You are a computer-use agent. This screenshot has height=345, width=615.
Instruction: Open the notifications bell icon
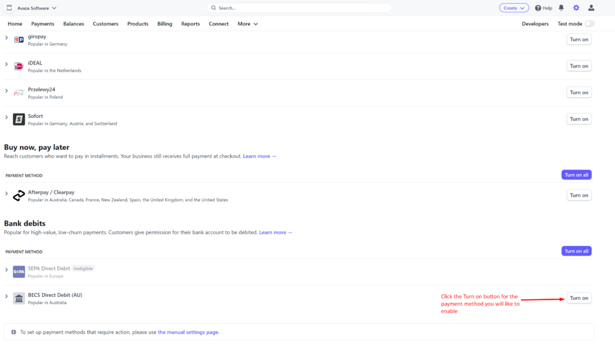click(x=562, y=8)
